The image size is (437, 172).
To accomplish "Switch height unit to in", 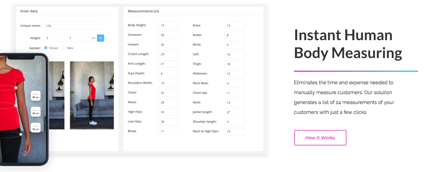I will tap(100, 38).
